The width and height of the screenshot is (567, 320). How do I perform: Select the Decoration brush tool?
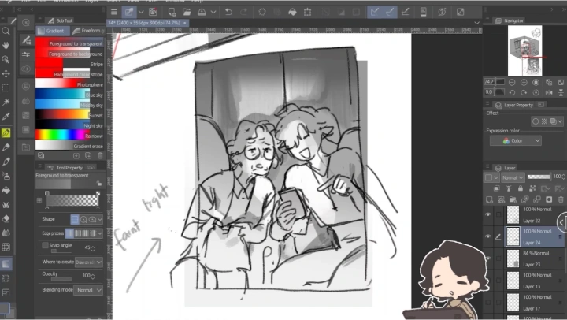point(6,204)
